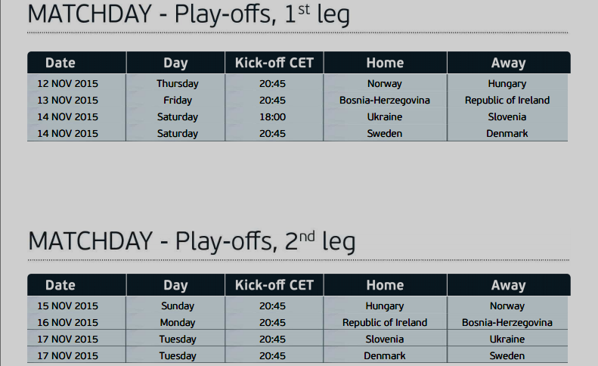Click the Home header in 2nd leg table

click(385, 285)
